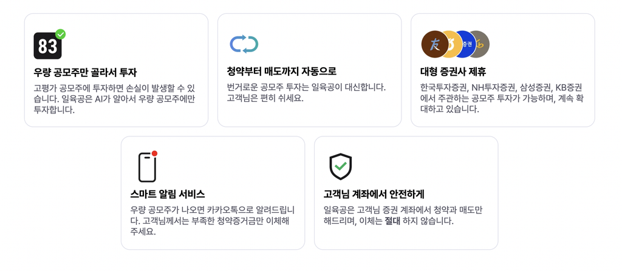This screenshot has height=271, width=622.
Task: Click the 번거로운 공모주 투자 description text
Action: point(306,92)
